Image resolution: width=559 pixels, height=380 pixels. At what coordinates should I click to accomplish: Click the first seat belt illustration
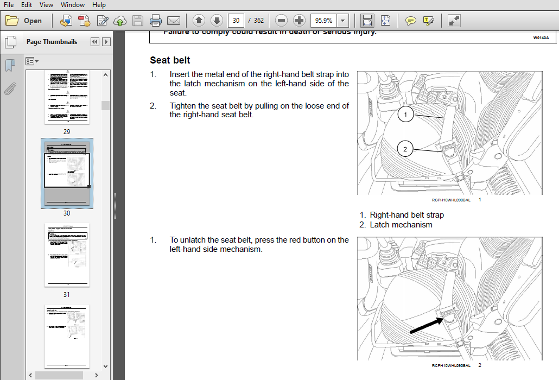450,133
